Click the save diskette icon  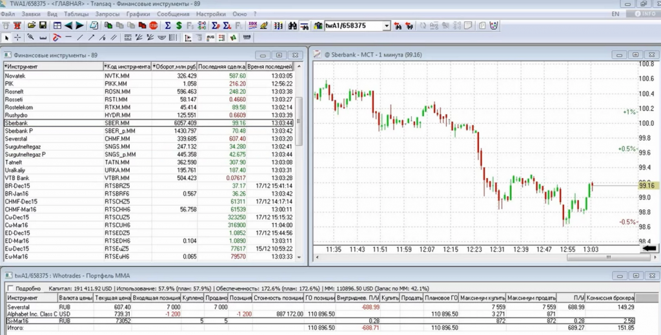(43, 26)
